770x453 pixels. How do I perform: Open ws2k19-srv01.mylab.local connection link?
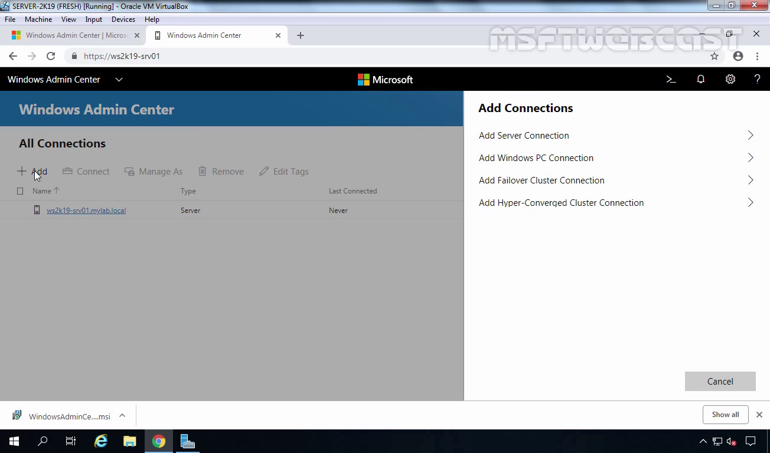(86, 210)
